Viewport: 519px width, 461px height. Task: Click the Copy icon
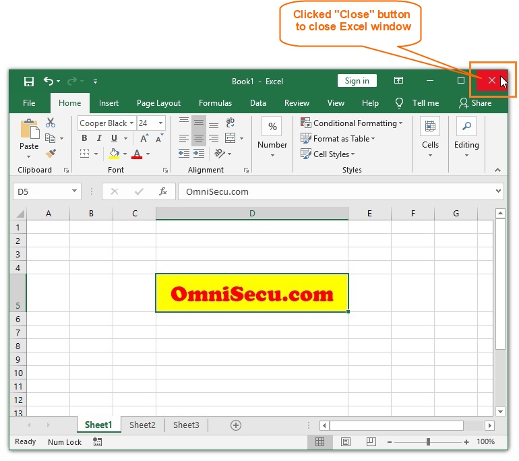(50, 138)
